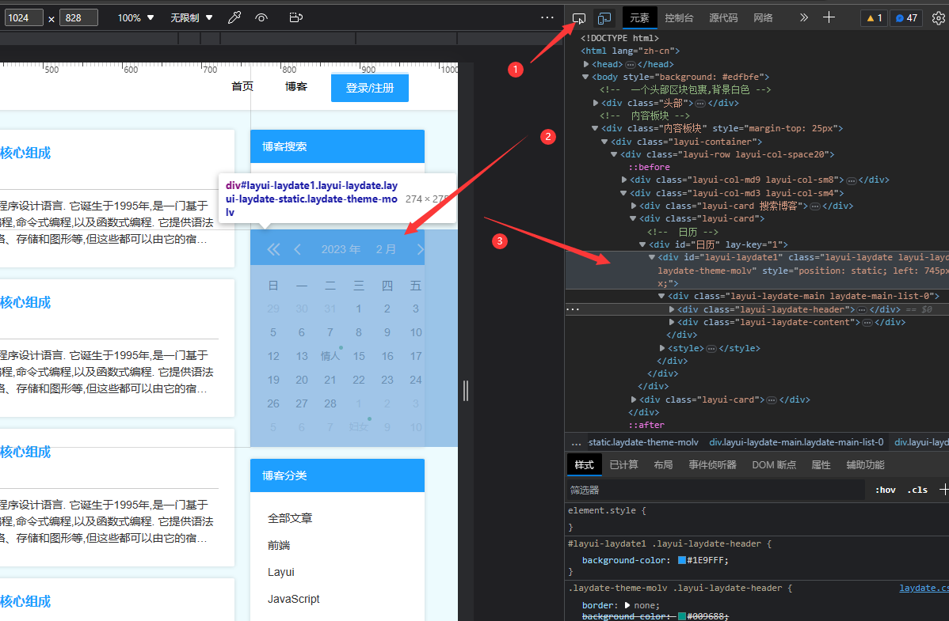This screenshot has height=621, width=949.
Task: Go to the 首页 nav link
Action: (242, 87)
